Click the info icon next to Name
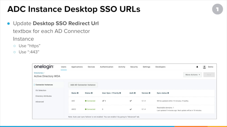The width and height of the screenshot is (227, 127). [78, 93]
